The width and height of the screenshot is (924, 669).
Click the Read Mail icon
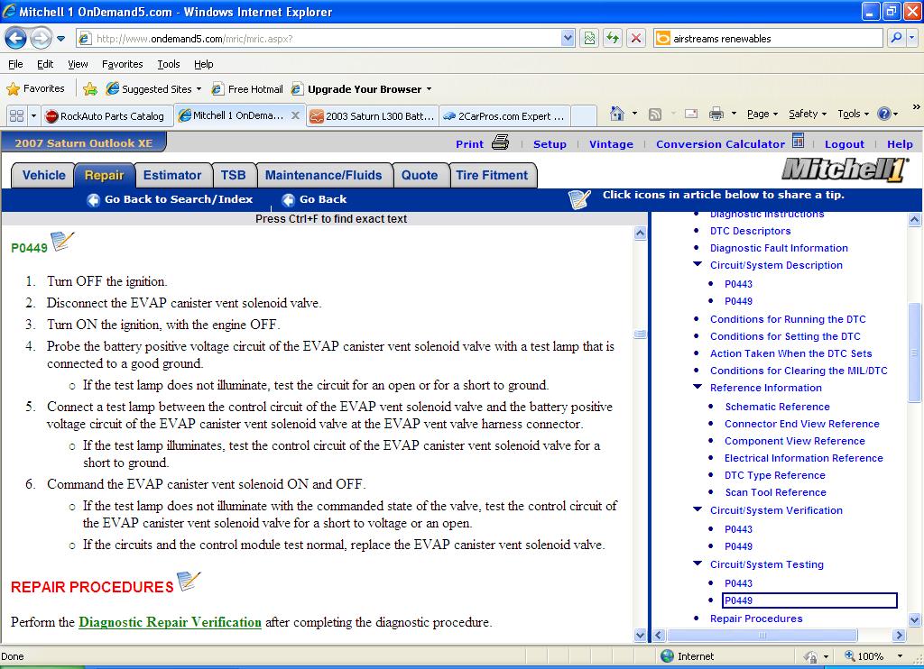(691, 114)
